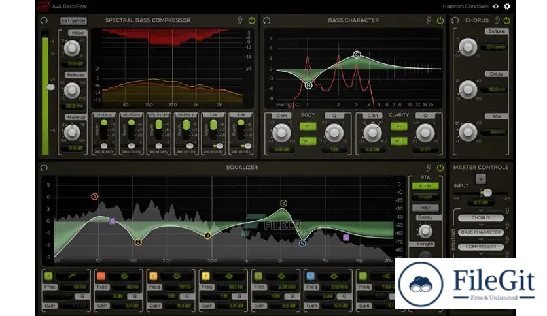Click the Knee knob

coord(72,48)
